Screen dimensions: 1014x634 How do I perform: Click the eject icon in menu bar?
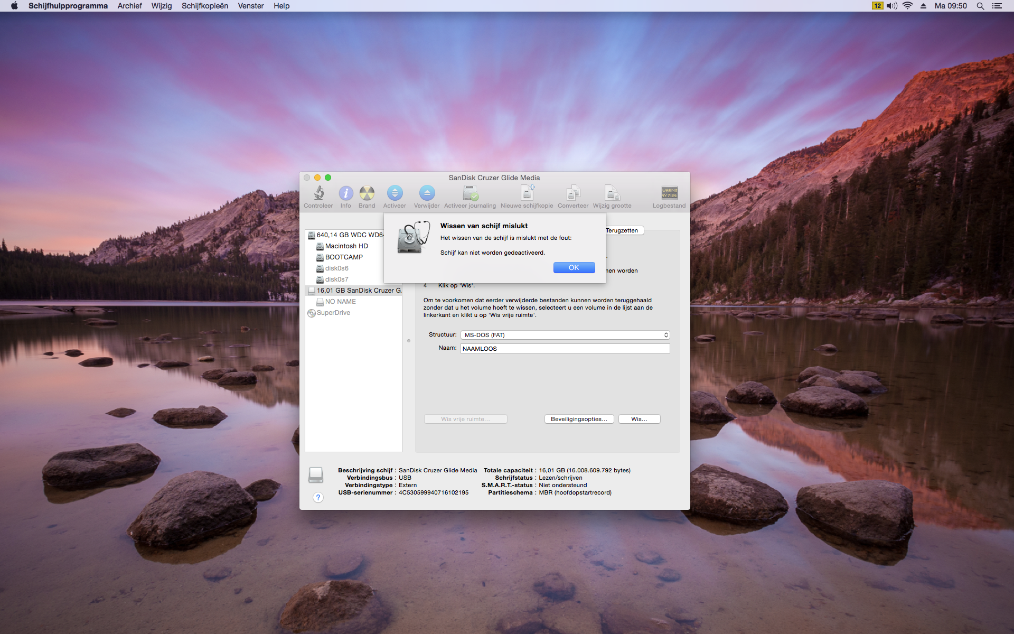point(923,6)
